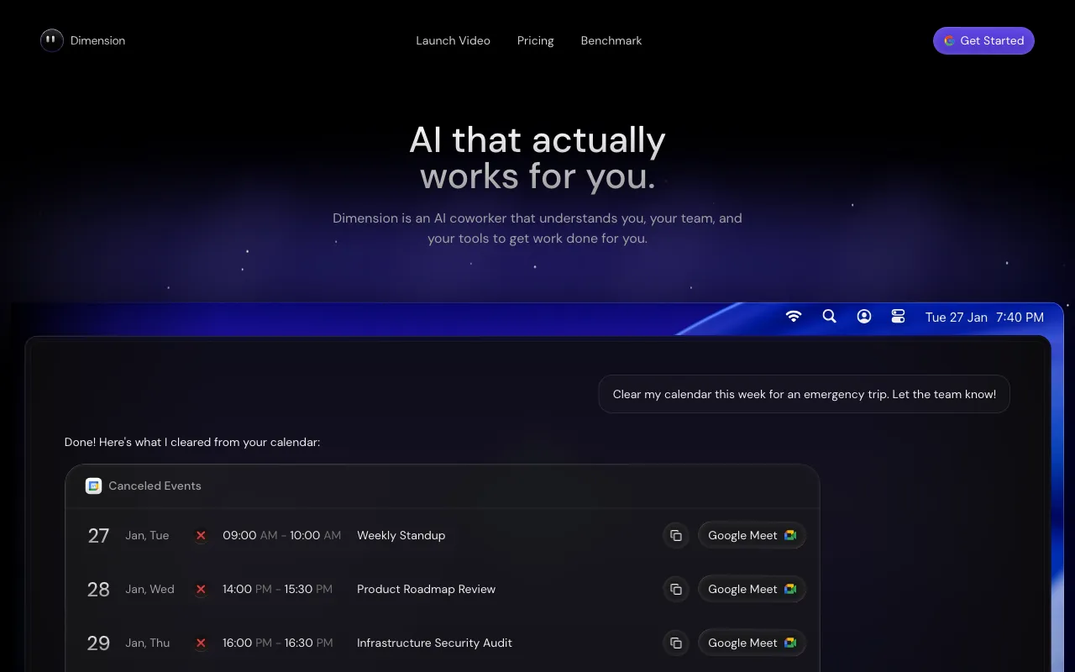Click the Wi-Fi status icon
1075x672 pixels.
794,317
